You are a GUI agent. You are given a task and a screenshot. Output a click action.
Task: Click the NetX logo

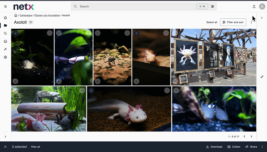24,7
